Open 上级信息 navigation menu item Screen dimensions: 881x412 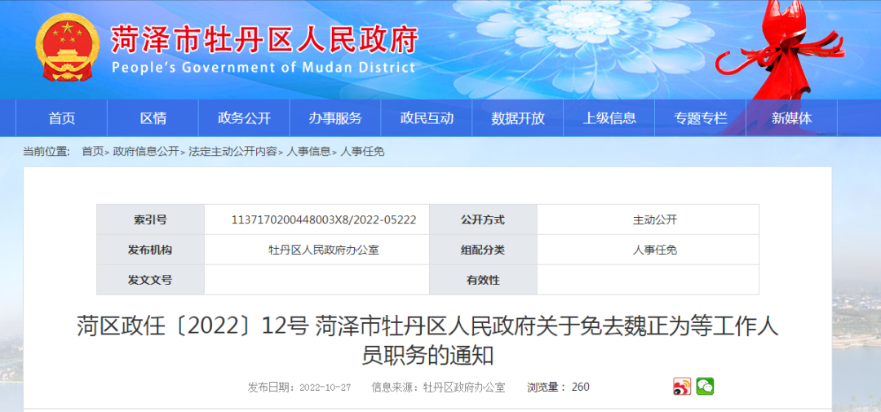pos(609,118)
